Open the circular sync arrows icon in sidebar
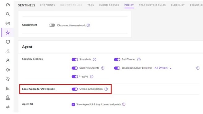Screen dimensions: 203x114 click(x=8, y=79)
